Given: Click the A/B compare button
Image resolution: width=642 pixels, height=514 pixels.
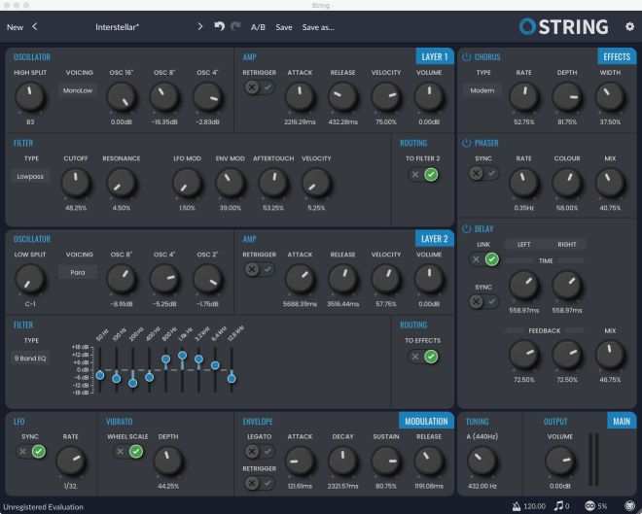Looking at the screenshot, I should click(258, 27).
